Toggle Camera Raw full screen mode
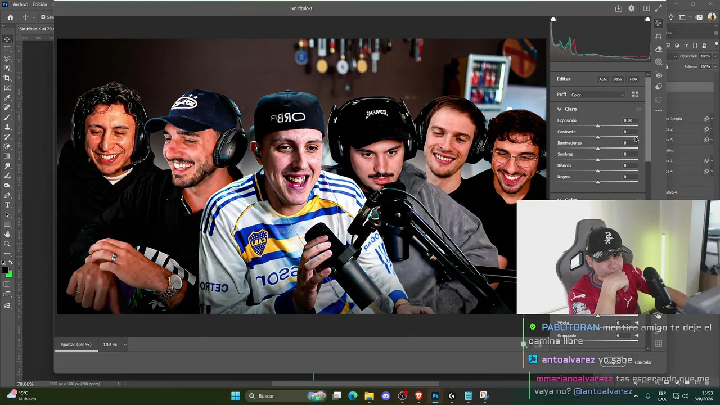Image resolution: width=720 pixels, height=405 pixels. 659,8
